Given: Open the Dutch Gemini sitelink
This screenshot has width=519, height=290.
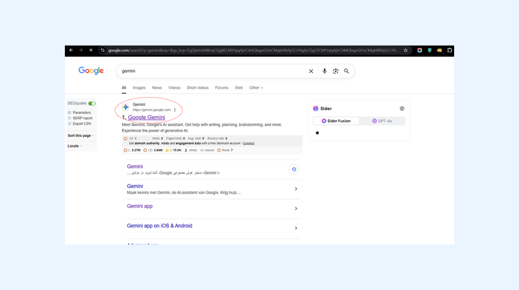Looking at the screenshot, I should 135,186.
